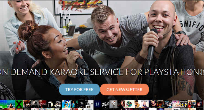Select the cartoon woman on blue sky cover
Image resolution: width=204 pixels, height=110 pixels.
tap(66, 104)
